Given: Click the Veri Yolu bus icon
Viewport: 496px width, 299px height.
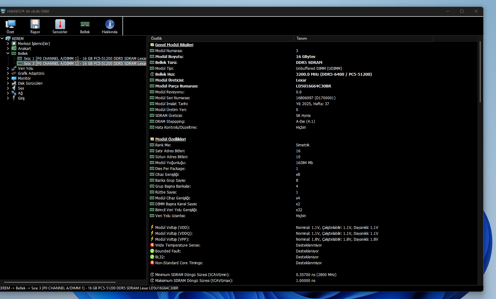Looking at the screenshot, I should coord(14,68).
